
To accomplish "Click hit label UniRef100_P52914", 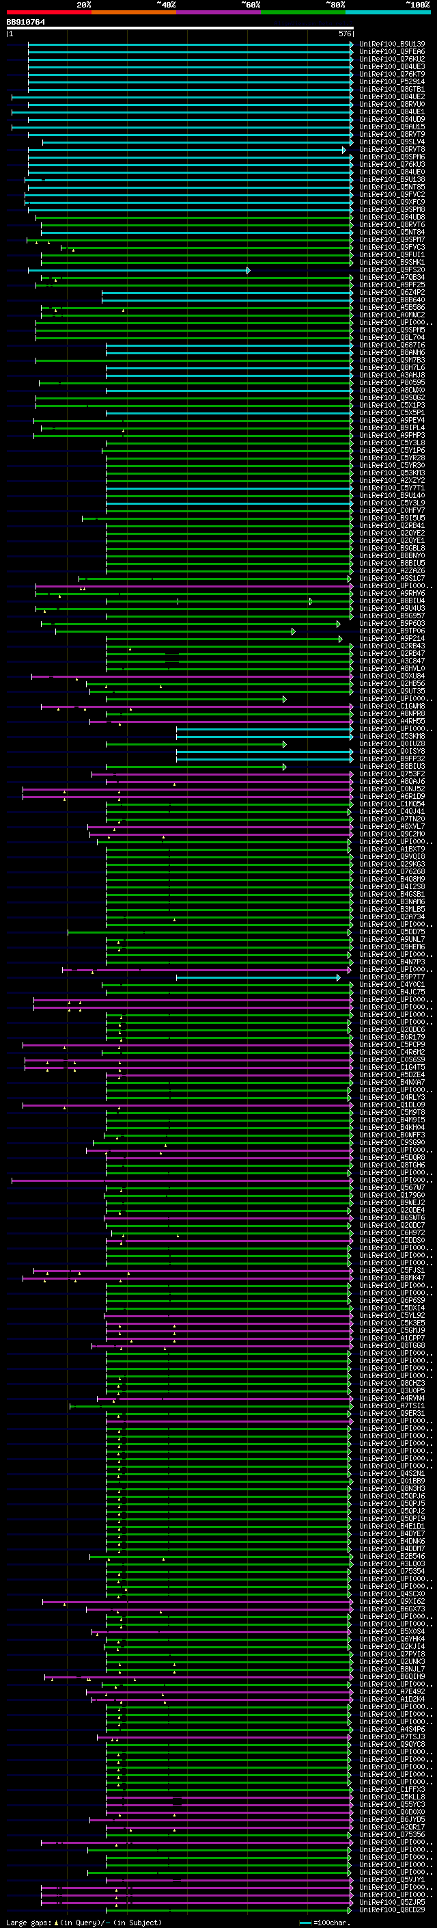I will point(391,81).
